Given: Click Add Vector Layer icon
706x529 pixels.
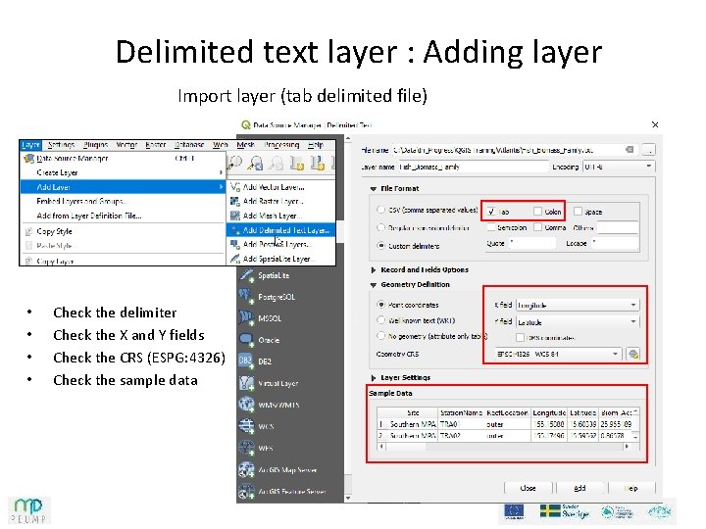Looking at the screenshot, I should 235,187.
